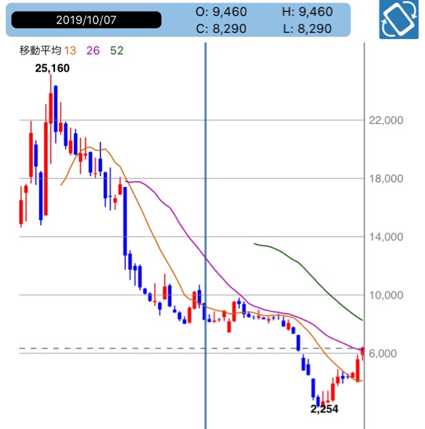Click the close price C: 8,290

(221, 28)
